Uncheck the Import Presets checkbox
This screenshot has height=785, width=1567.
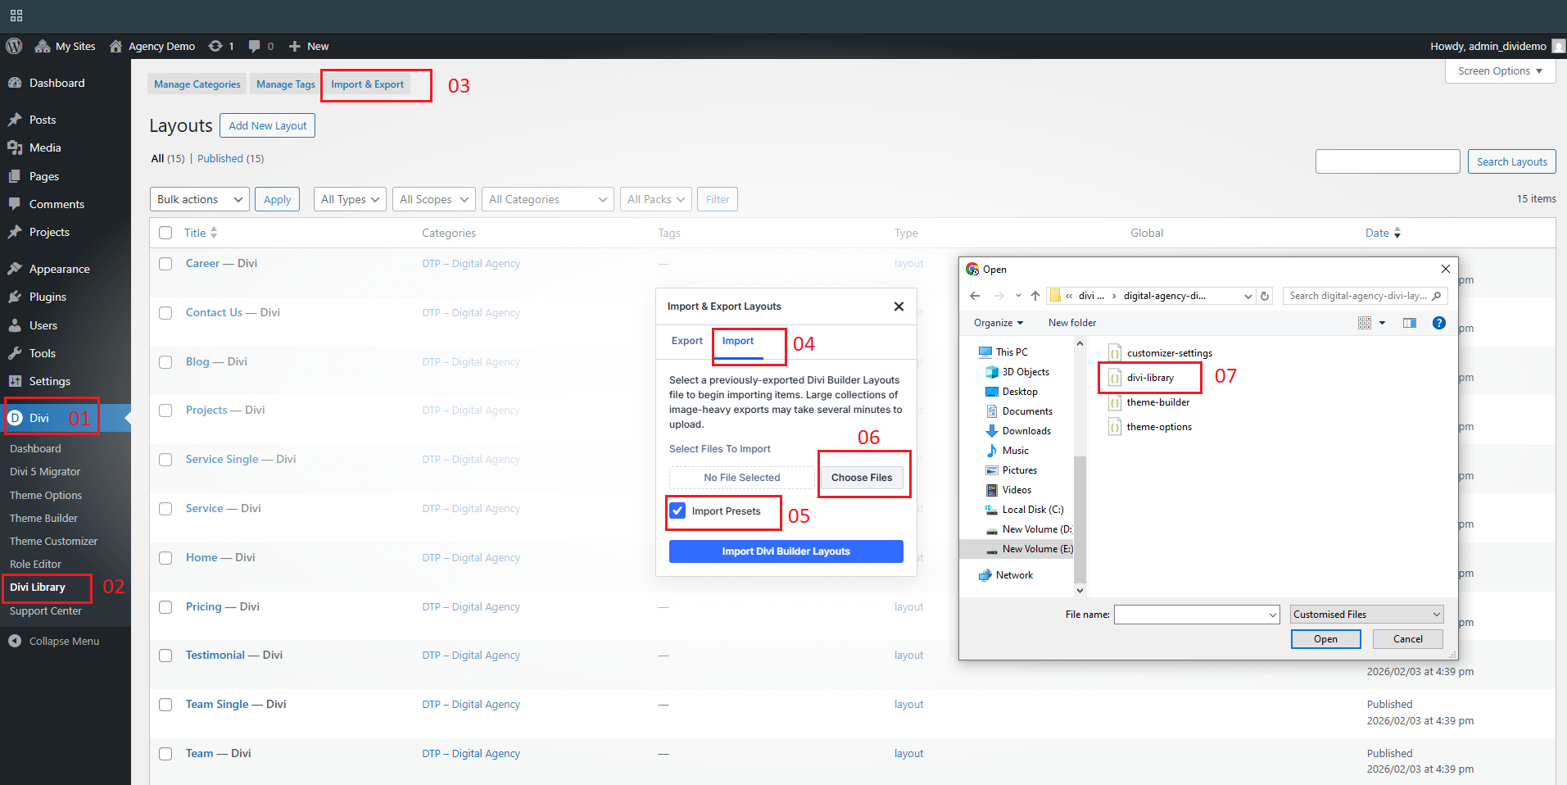[678, 510]
